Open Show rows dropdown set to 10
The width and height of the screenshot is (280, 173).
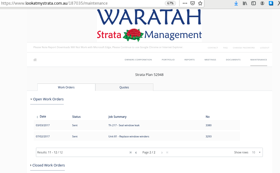pos(256,152)
